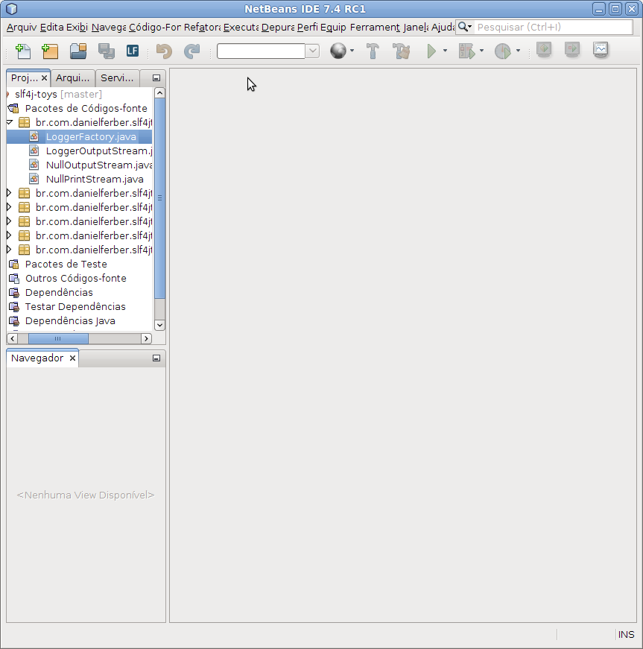Click the Debug Project icon
Viewport: 643px width, 649px height.
click(467, 51)
